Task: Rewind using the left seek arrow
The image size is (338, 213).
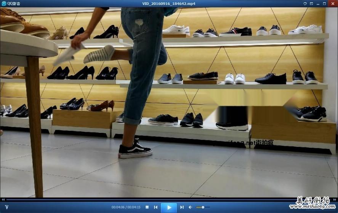Action: tap(3, 199)
